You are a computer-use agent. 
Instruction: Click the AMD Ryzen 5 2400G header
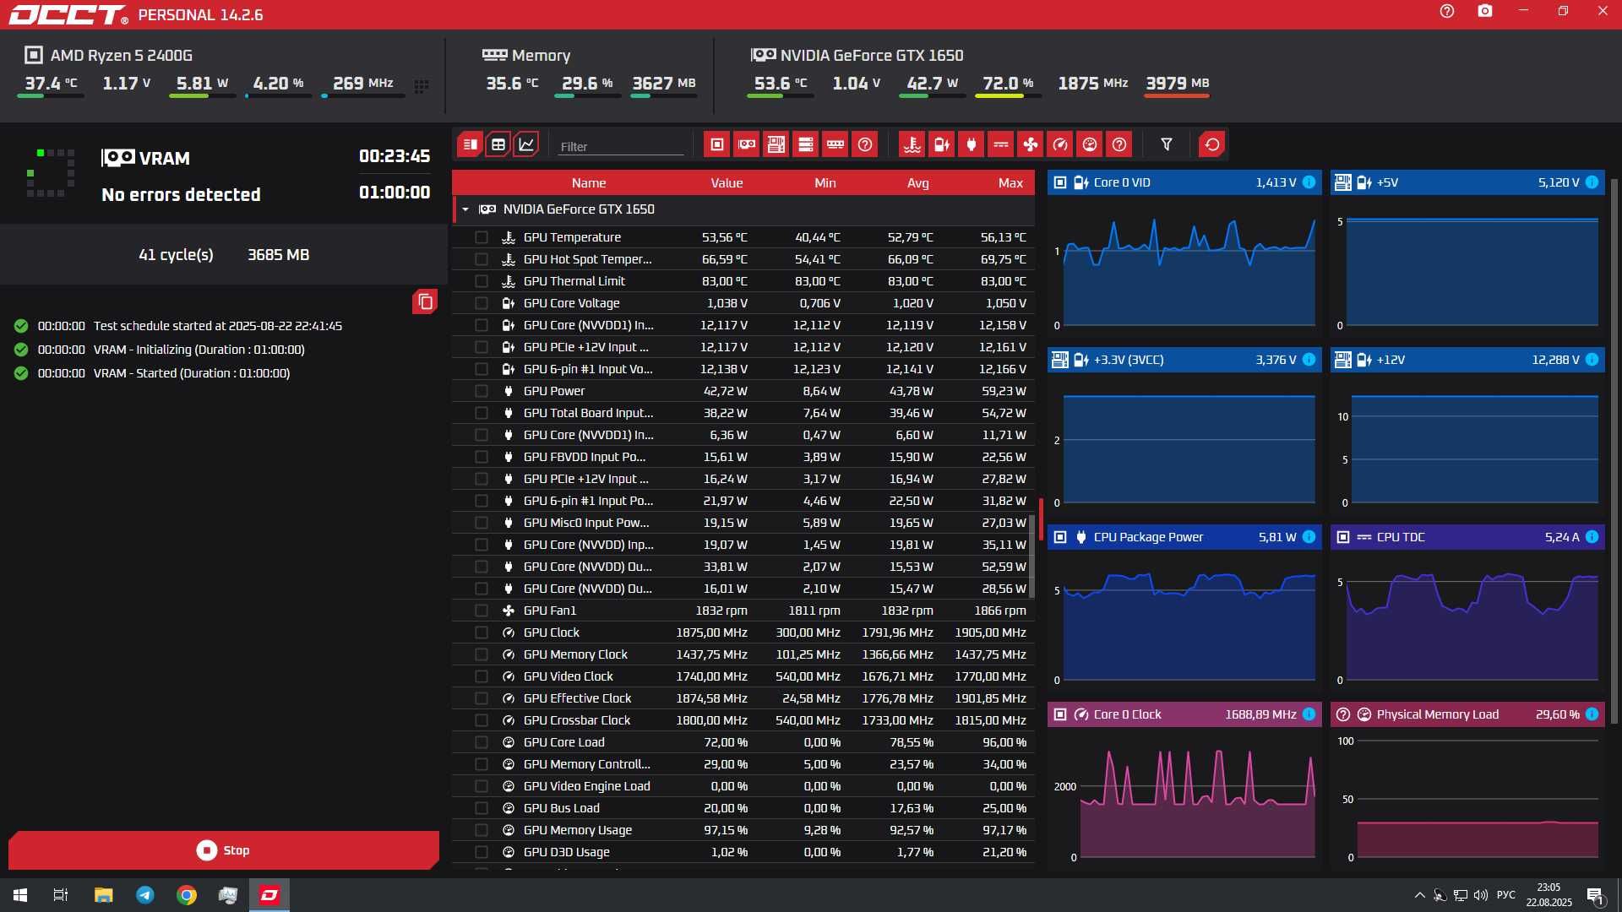pyautogui.click(x=109, y=56)
